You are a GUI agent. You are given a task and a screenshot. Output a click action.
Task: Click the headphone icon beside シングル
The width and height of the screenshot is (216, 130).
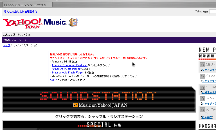pyautogui.click(x=202, y=110)
